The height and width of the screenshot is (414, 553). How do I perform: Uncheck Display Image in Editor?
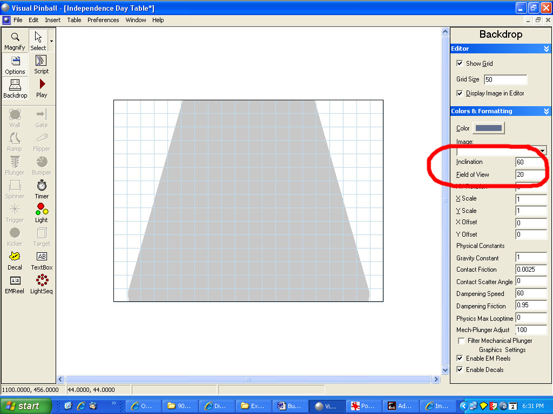pyautogui.click(x=460, y=93)
